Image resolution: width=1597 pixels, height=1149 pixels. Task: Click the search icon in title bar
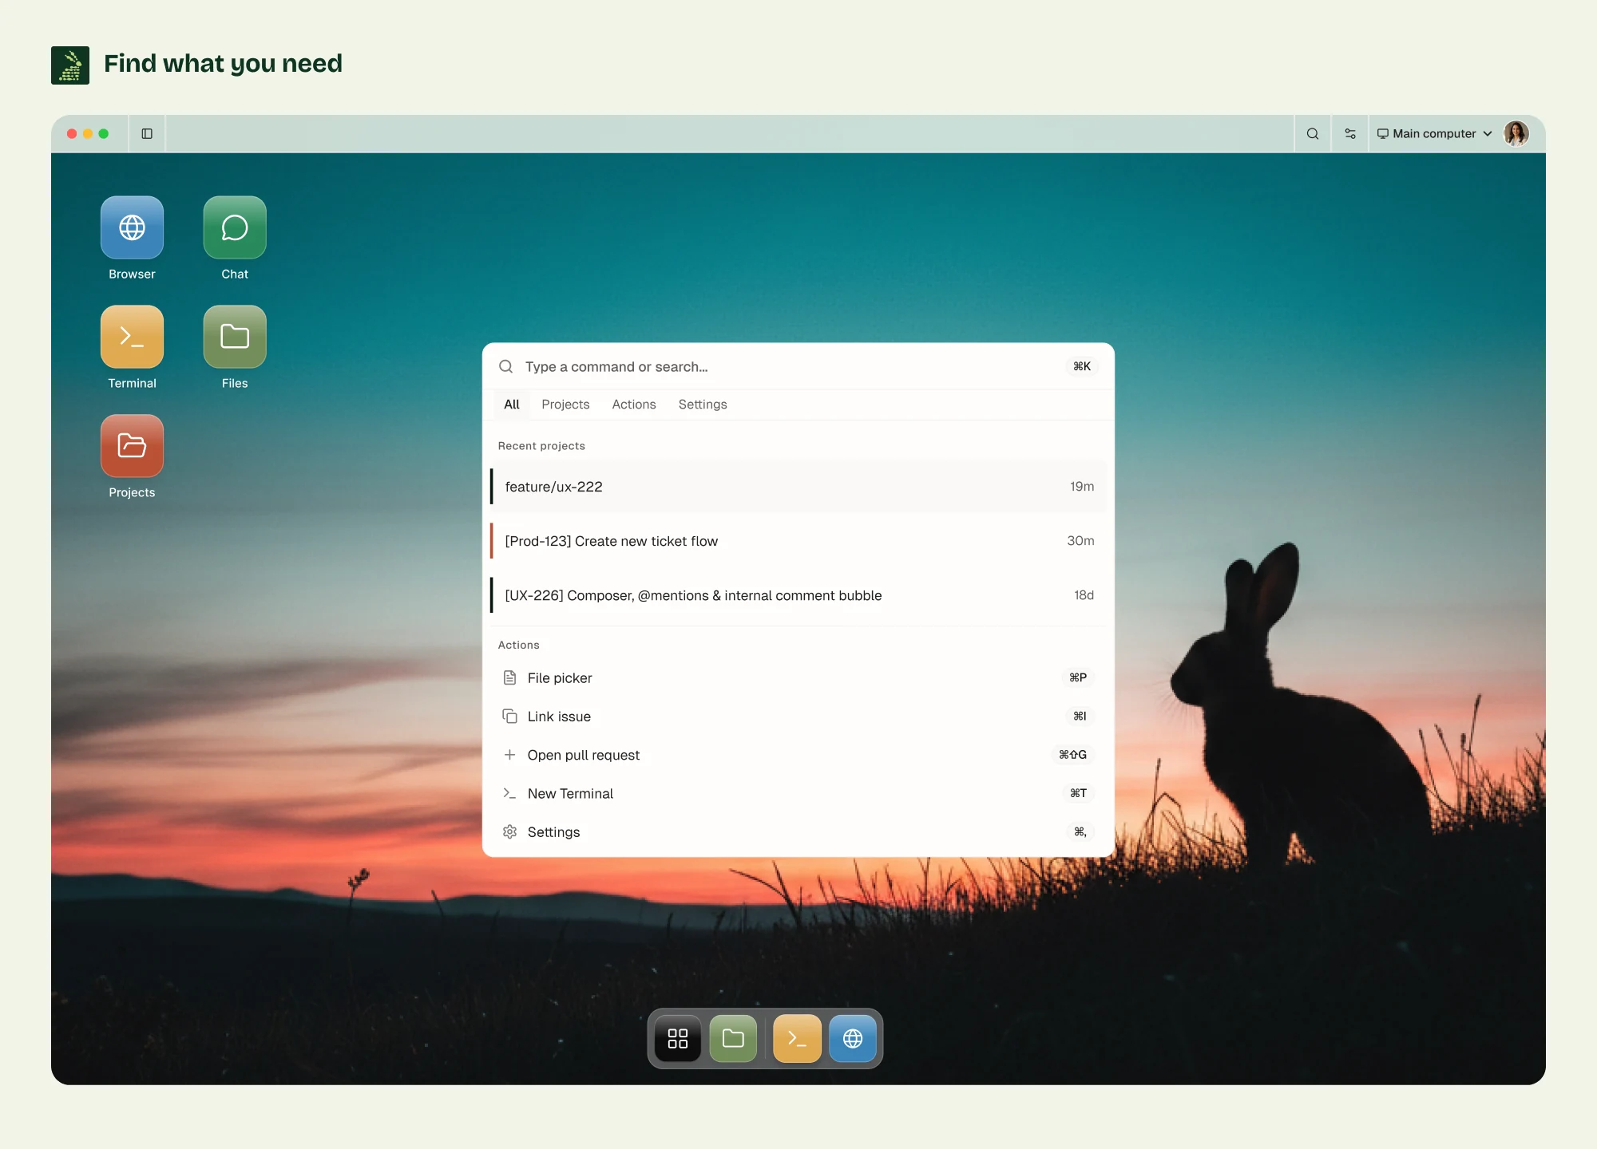pos(1313,134)
